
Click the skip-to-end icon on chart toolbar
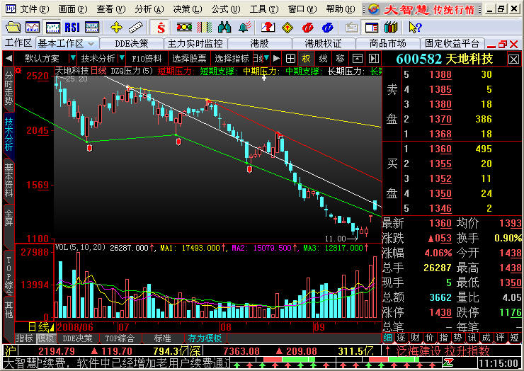click(374, 59)
